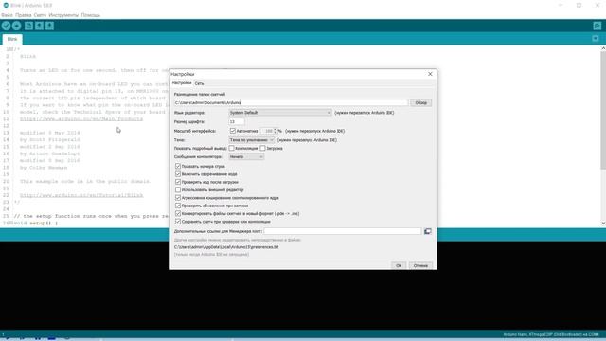
Task: Click the additional URLs window icon button
Action: 427,231
